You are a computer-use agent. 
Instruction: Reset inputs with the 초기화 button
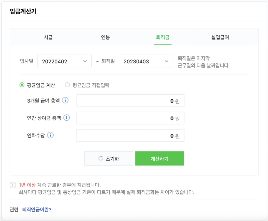point(108,158)
